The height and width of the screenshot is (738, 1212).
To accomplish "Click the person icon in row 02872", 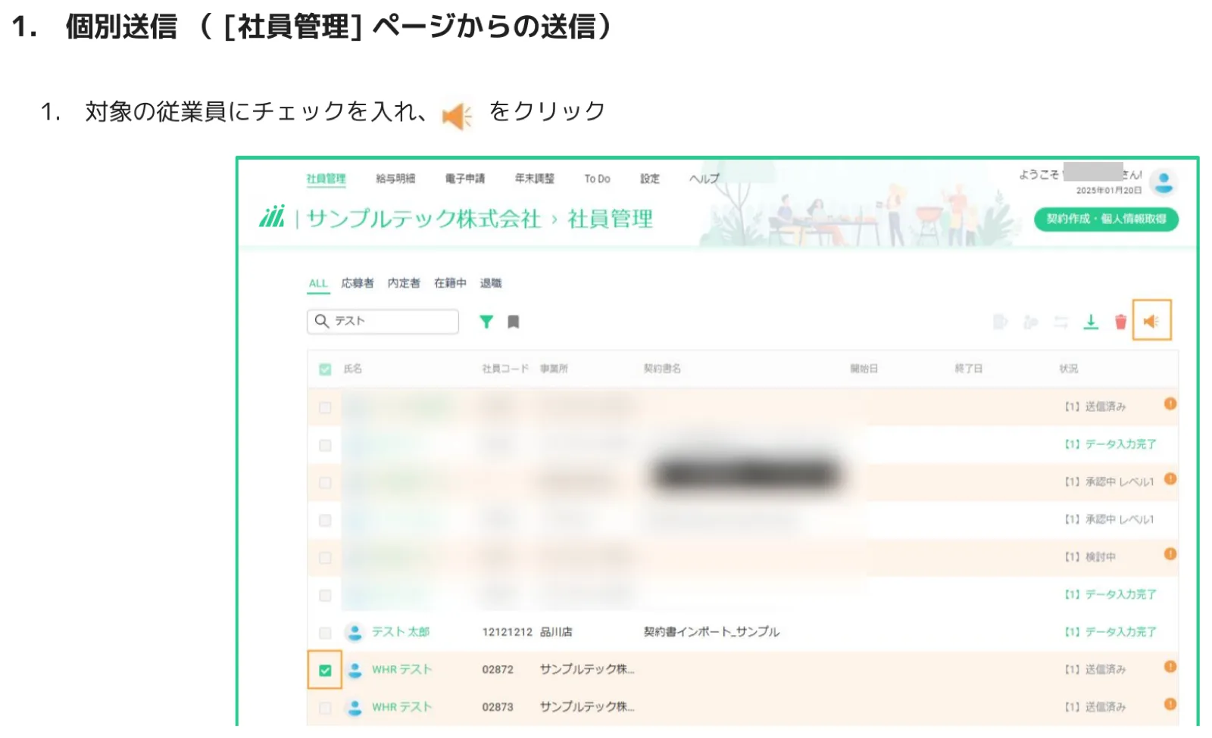I will point(354,670).
